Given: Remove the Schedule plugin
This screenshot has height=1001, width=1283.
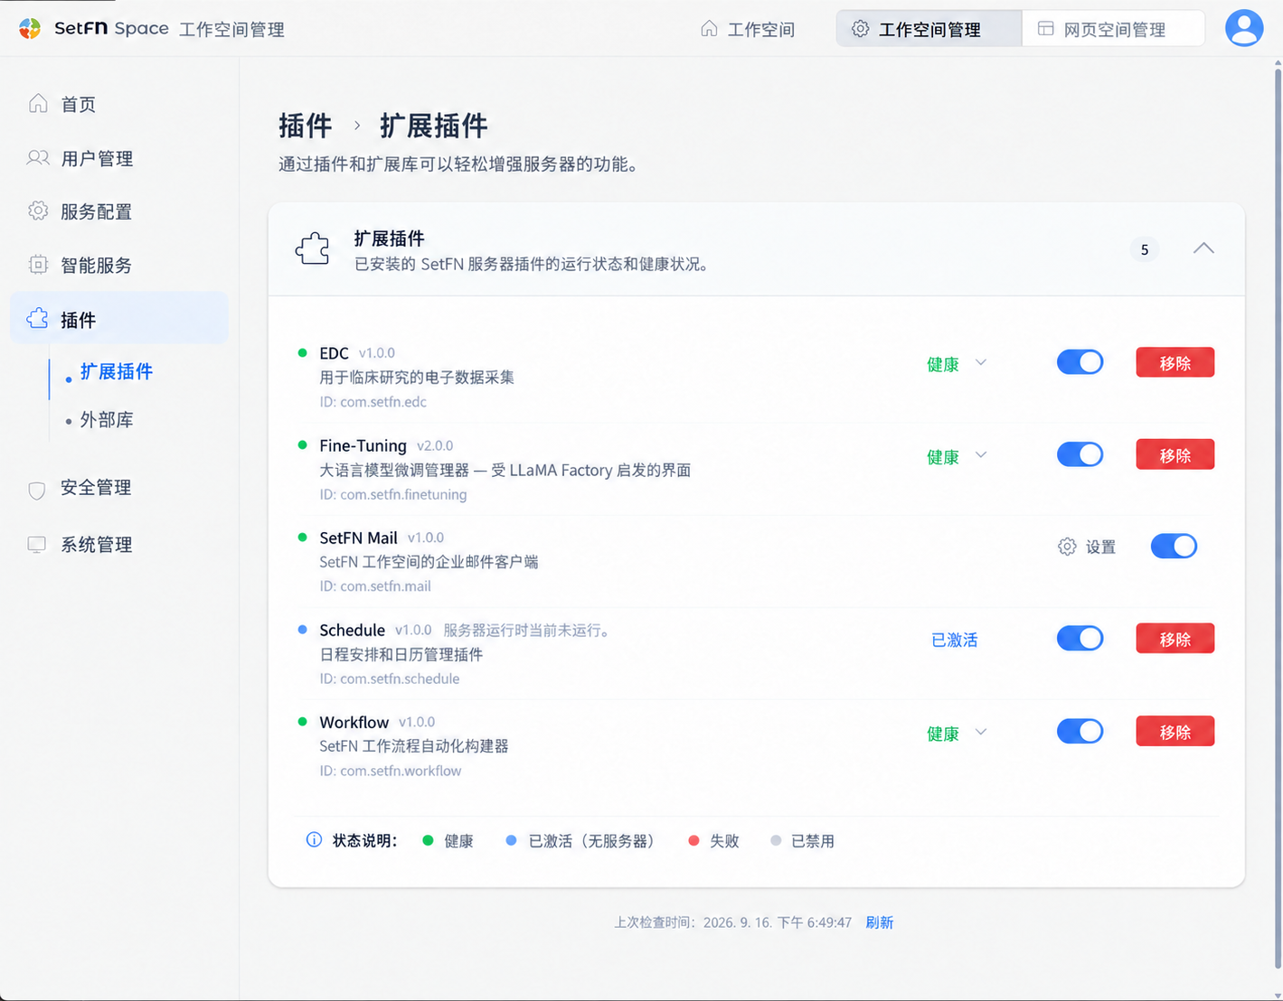Looking at the screenshot, I should [1175, 639].
